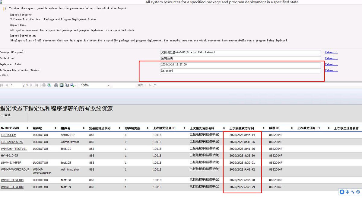The height and width of the screenshot is (206, 362).
Task: Open page setup icon
Action: pyautogui.click(x=67, y=85)
